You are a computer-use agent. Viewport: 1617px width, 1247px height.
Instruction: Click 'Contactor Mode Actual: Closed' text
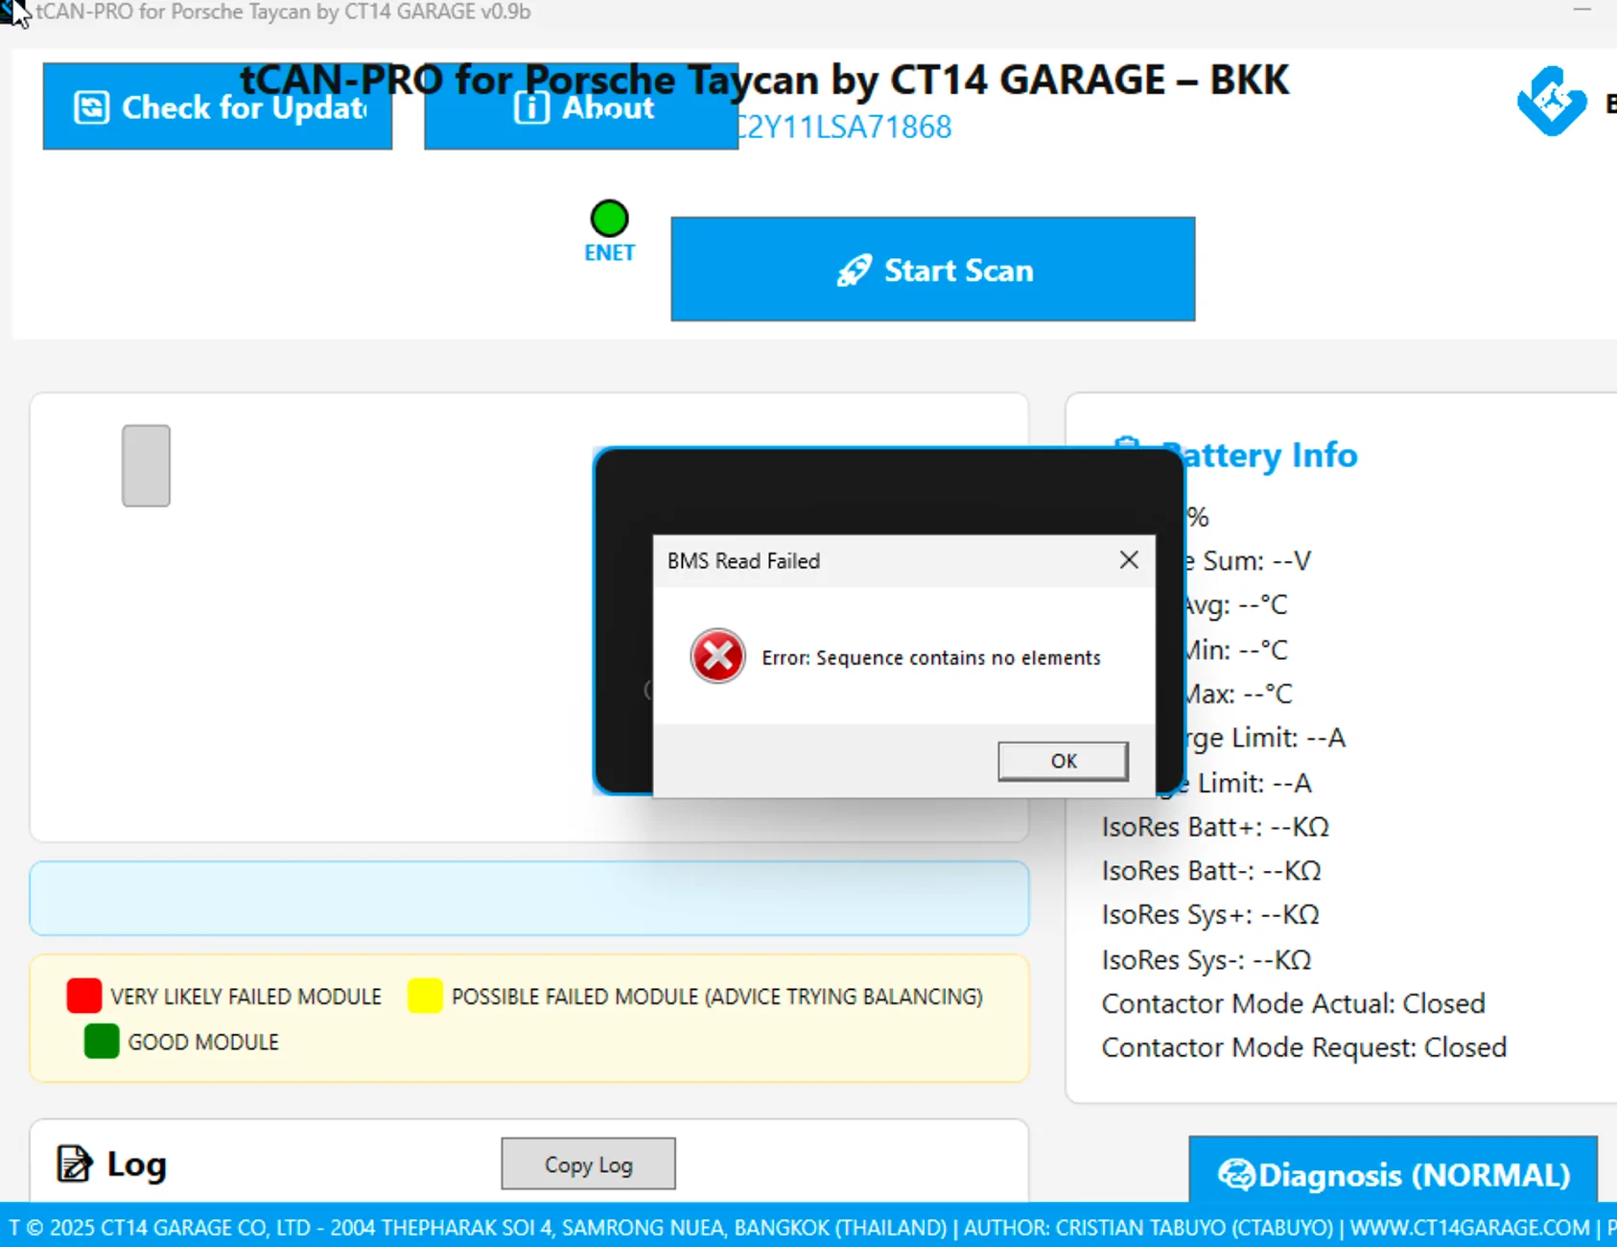[1294, 1003]
